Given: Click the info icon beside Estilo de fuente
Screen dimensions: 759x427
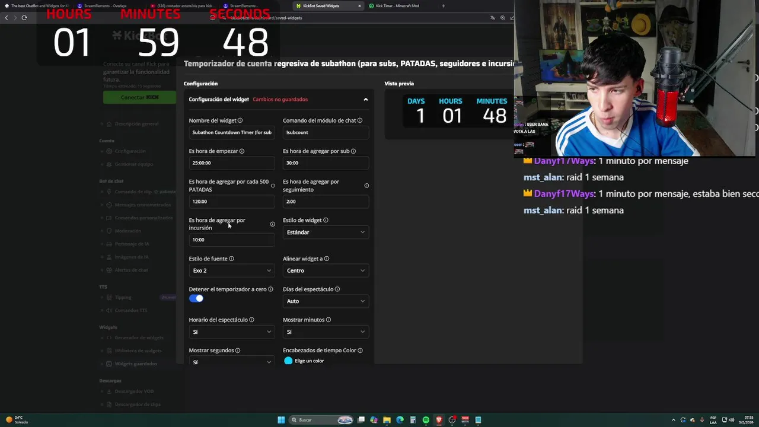Looking at the screenshot, I should [231, 259].
